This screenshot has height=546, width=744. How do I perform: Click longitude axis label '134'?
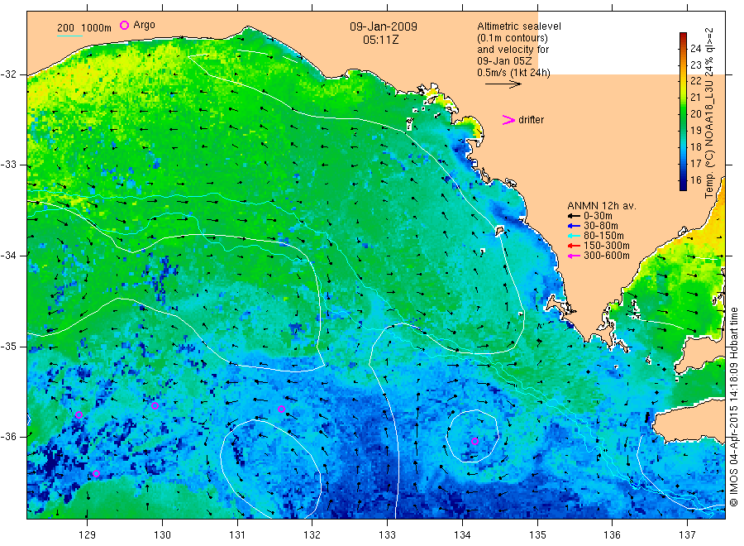coord(462,534)
